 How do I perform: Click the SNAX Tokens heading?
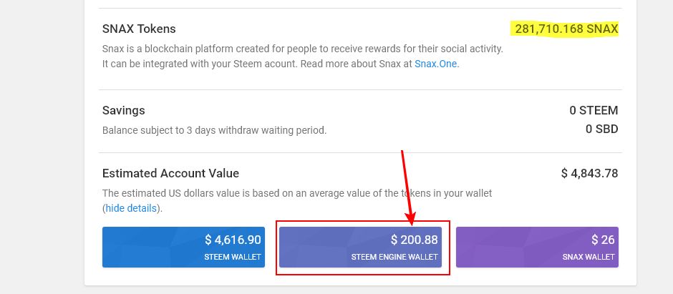pos(139,29)
